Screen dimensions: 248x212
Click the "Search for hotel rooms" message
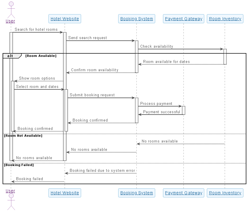(x=36, y=30)
